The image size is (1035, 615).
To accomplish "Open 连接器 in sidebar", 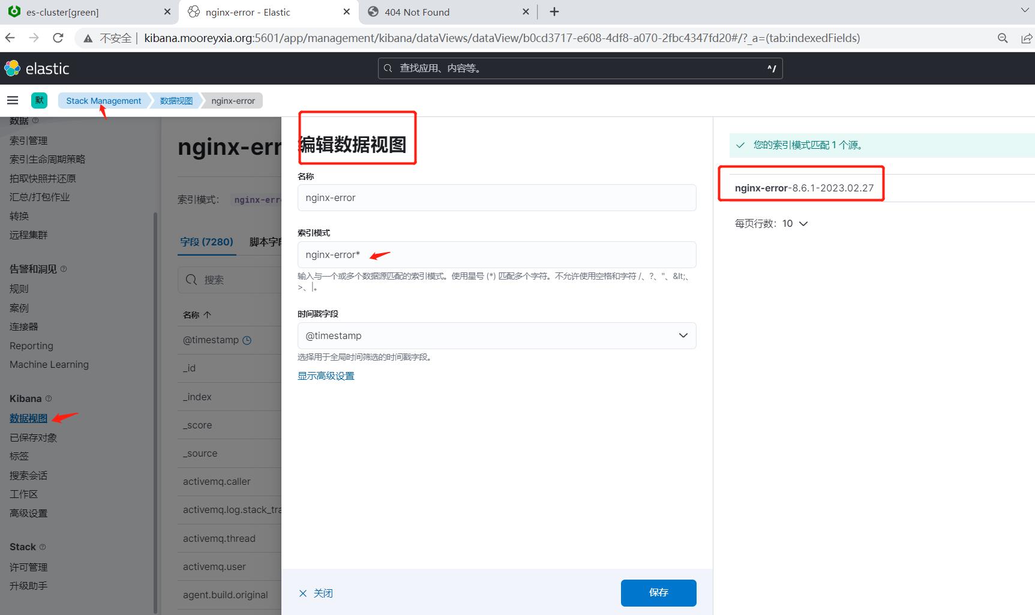I will click(24, 326).
